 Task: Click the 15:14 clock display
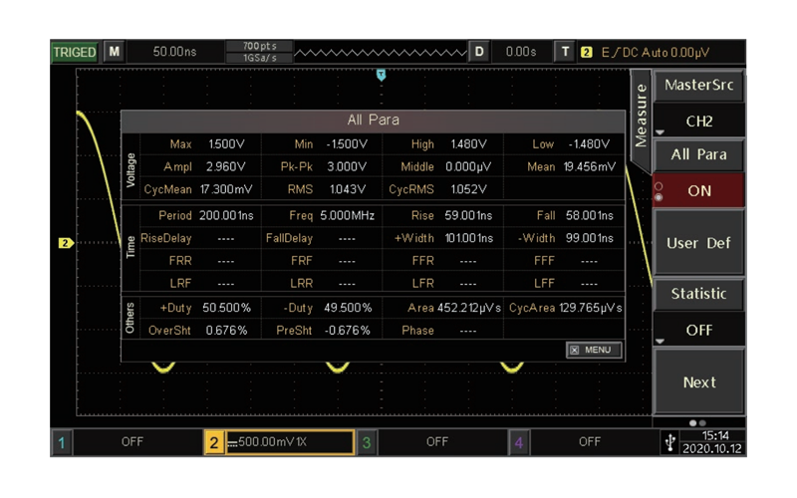[715, 436]
